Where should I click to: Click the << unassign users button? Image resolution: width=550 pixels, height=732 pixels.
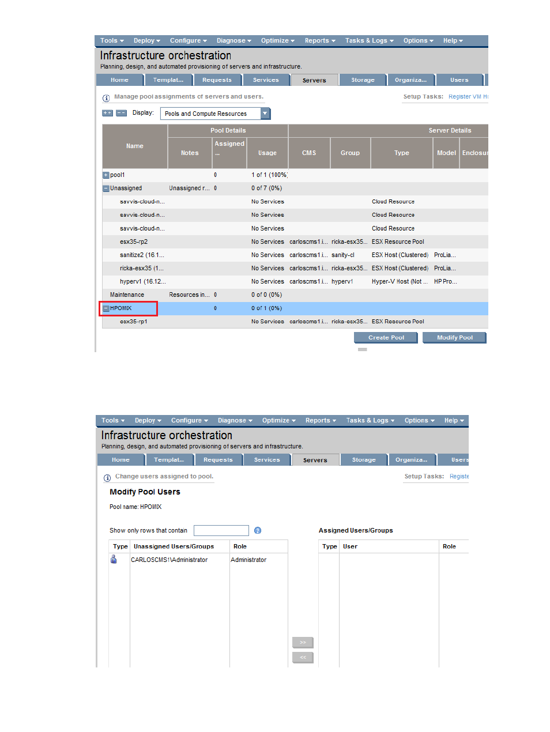pyautogui.click(x=303, y=658)
